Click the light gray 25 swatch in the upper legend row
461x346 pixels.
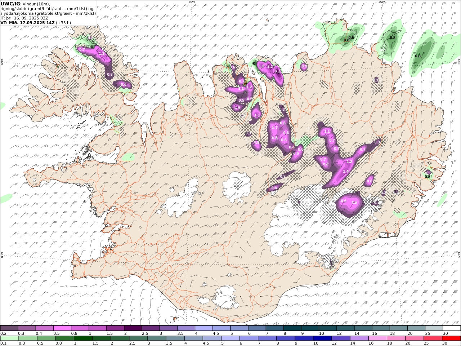(434, 328)
